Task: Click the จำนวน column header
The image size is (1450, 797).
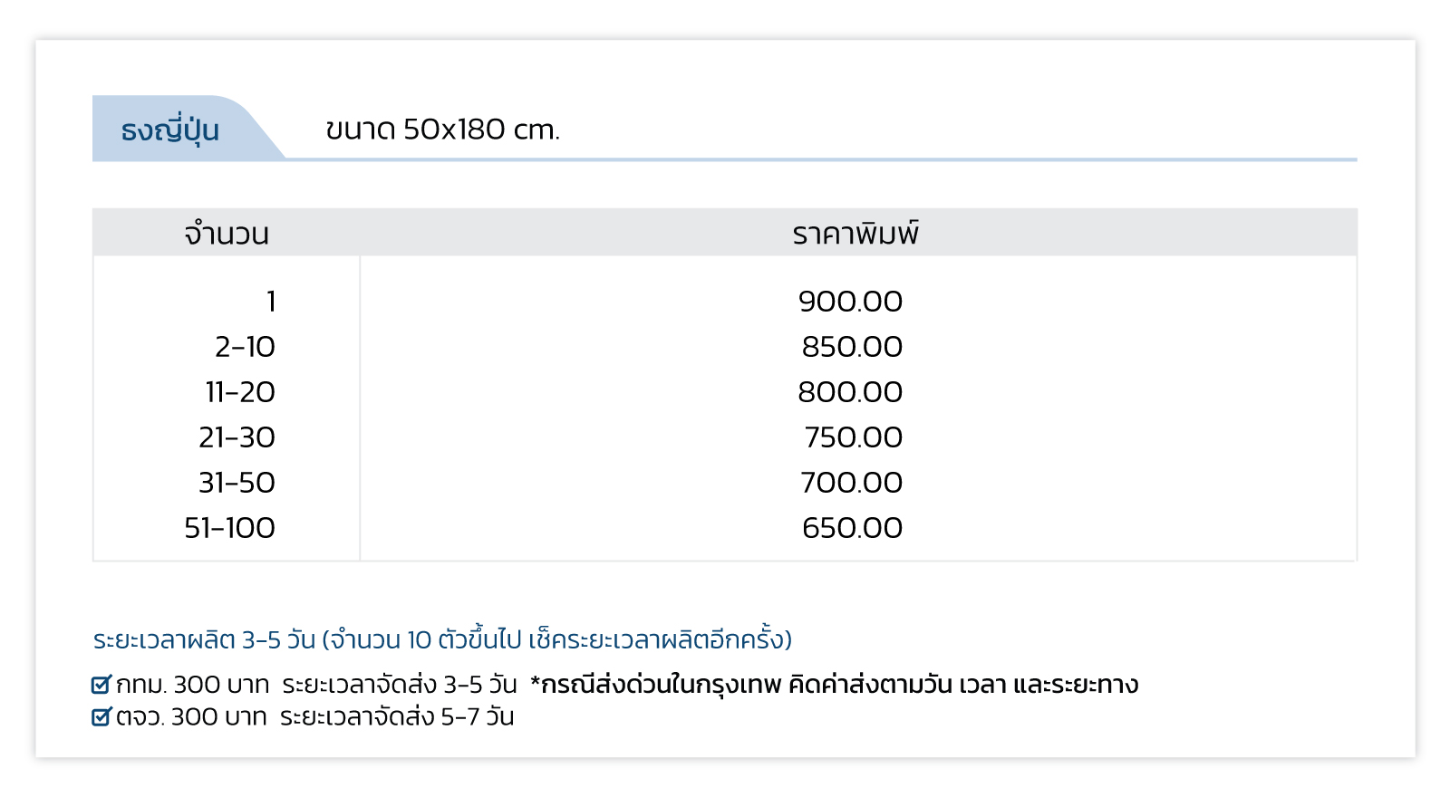Action: [227, 234]
